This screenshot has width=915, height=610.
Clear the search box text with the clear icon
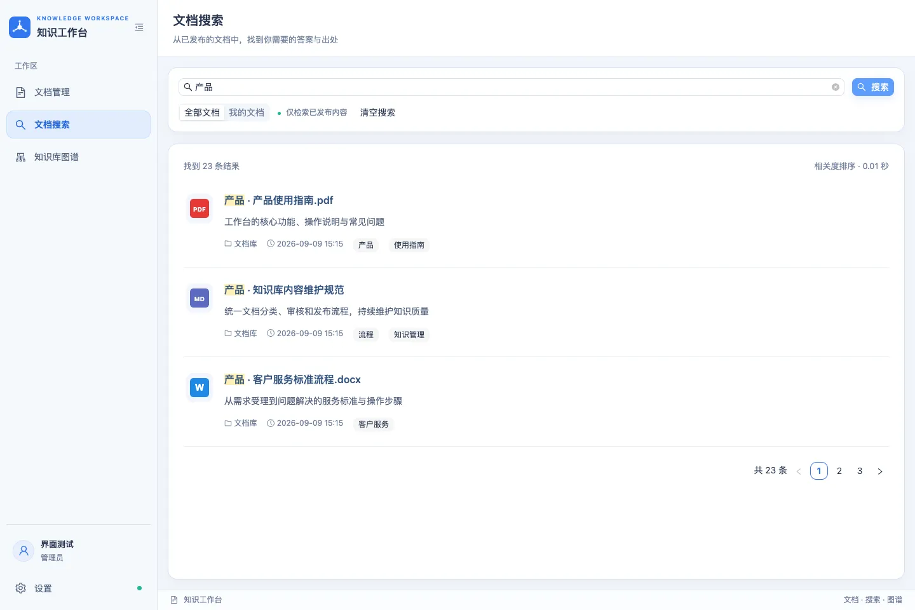click(836, 87)
